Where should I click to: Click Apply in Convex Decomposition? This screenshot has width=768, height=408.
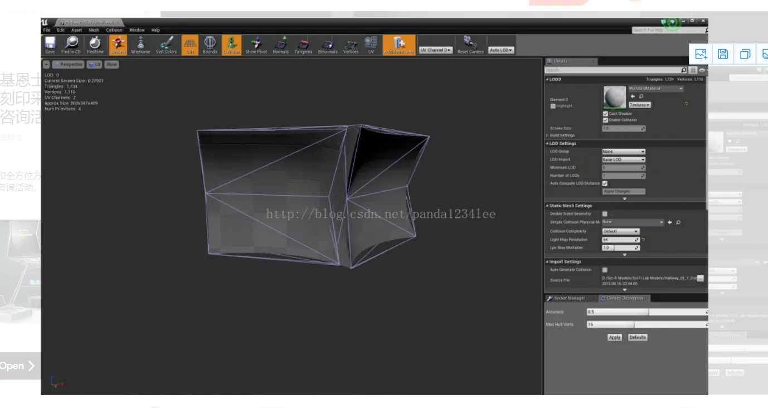(615, 337)
